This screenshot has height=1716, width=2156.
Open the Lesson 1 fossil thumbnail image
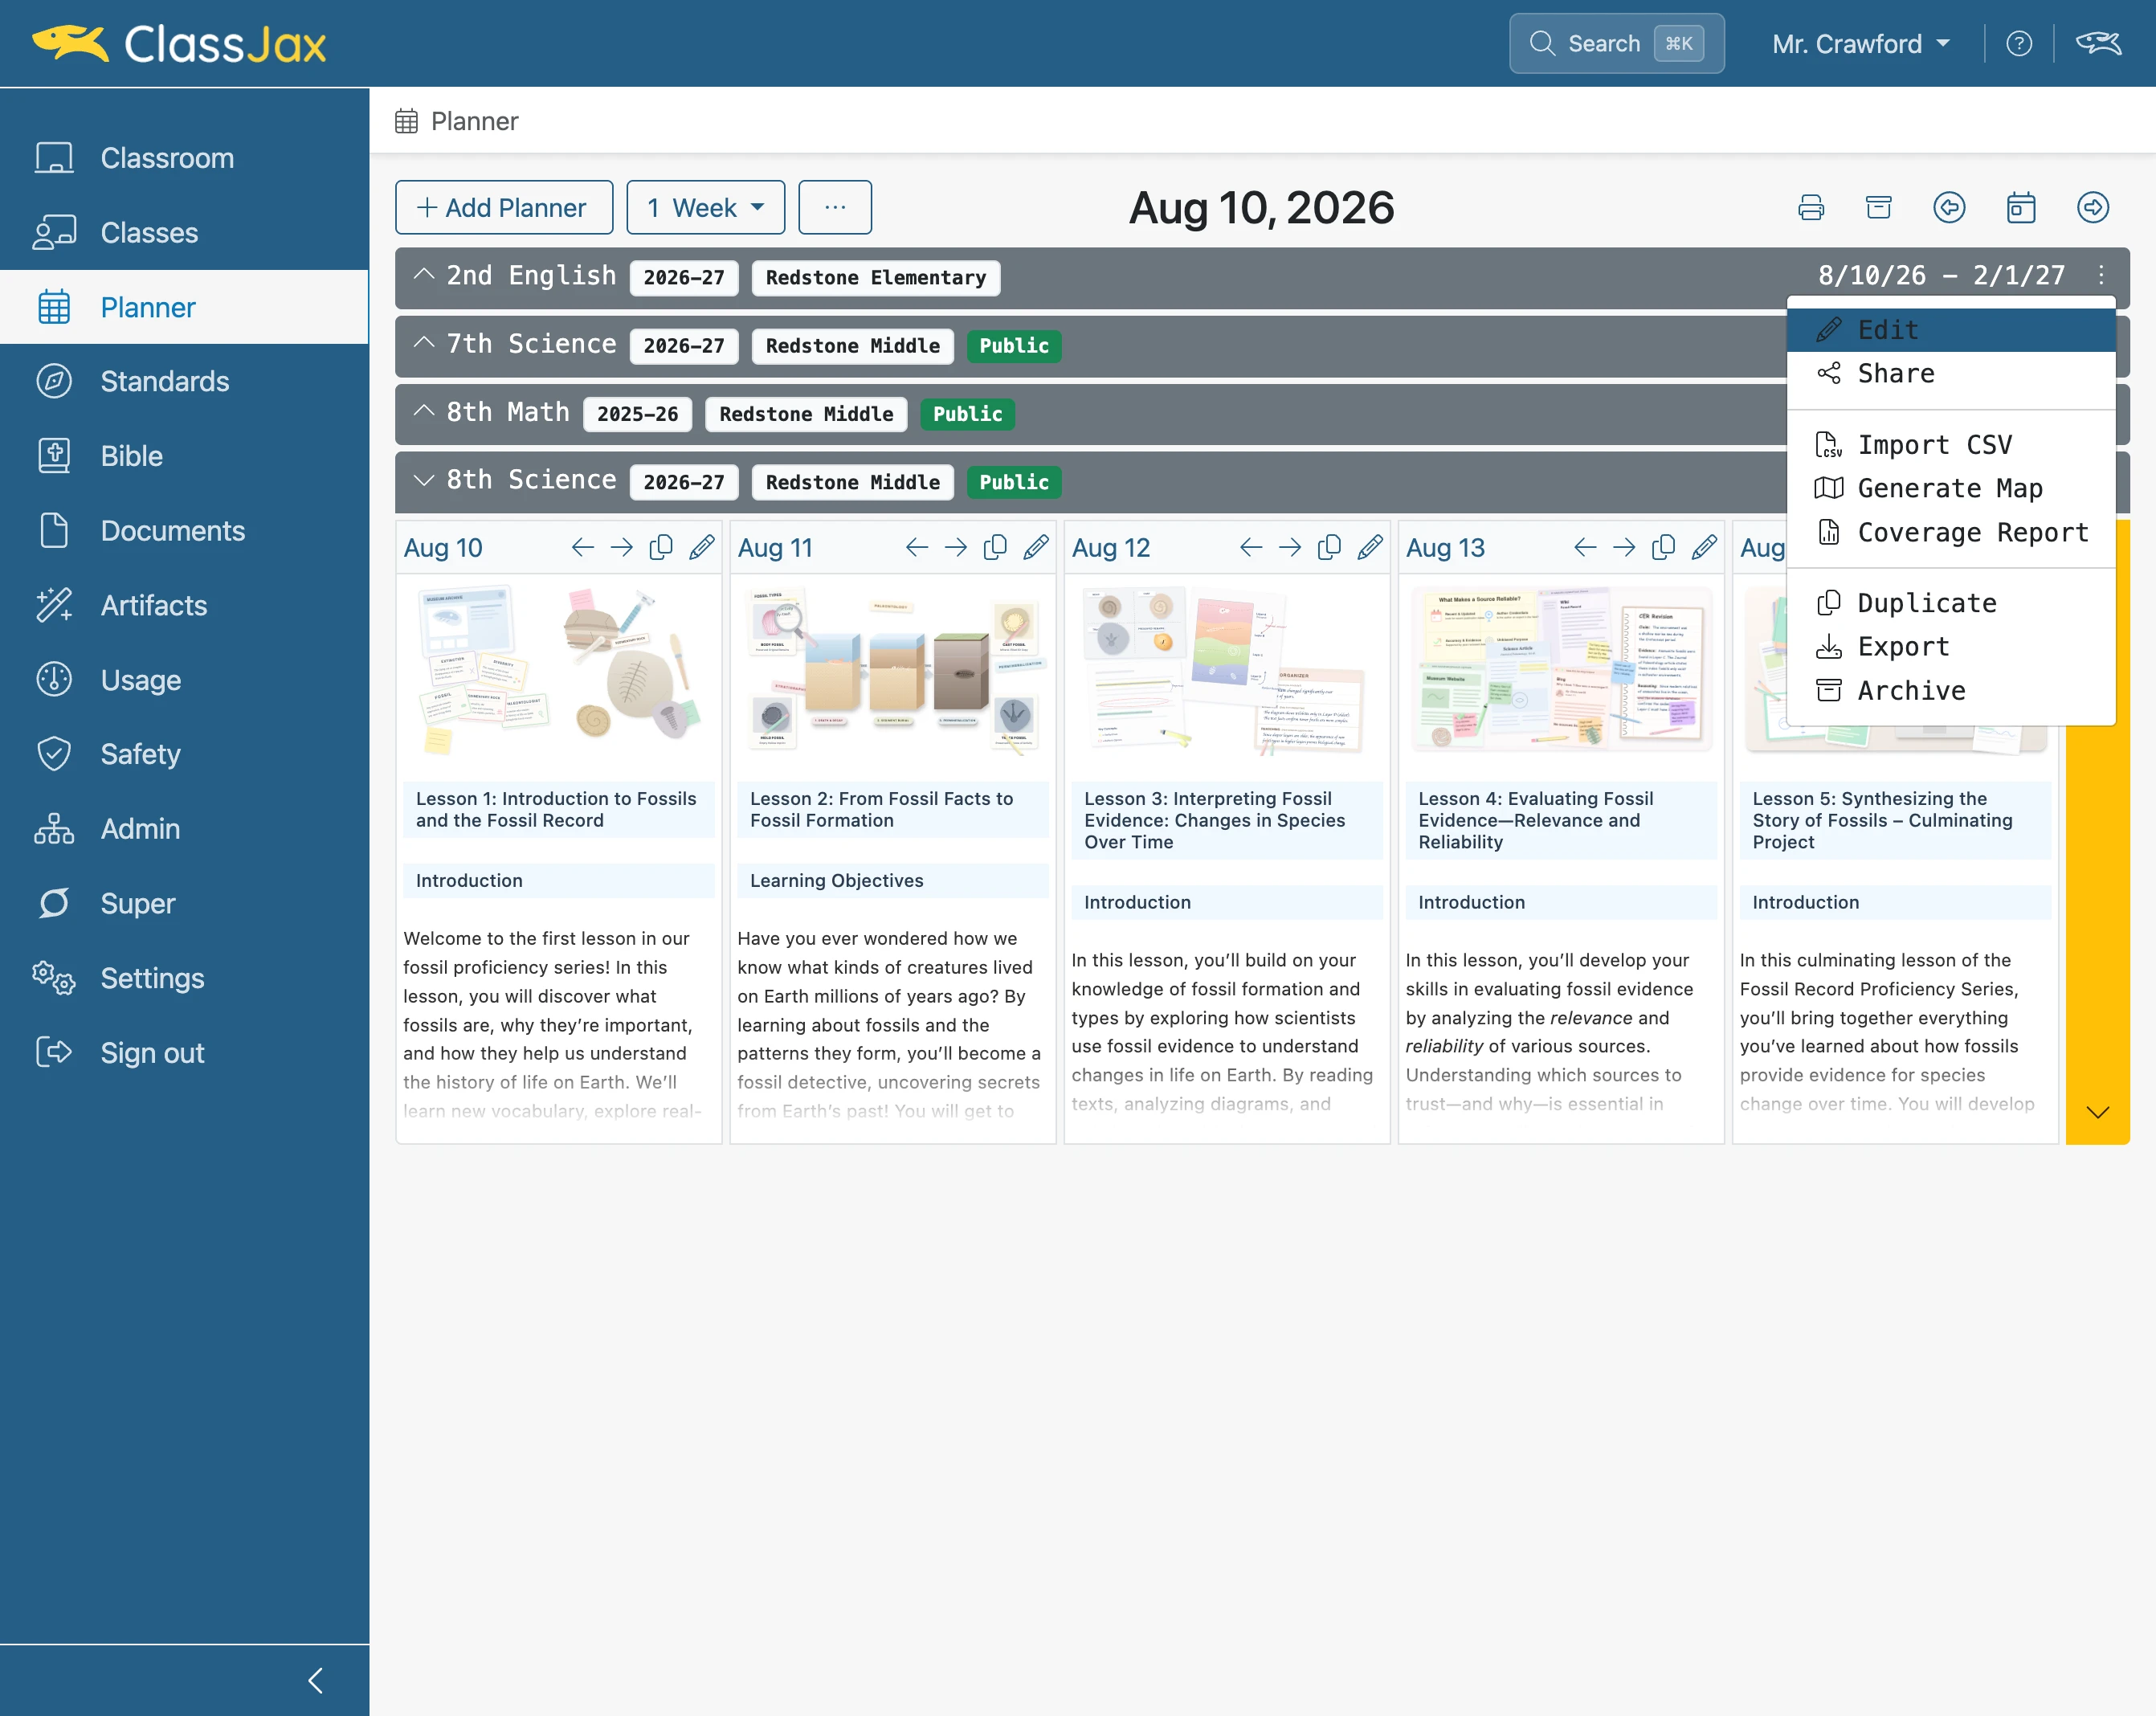558,670
